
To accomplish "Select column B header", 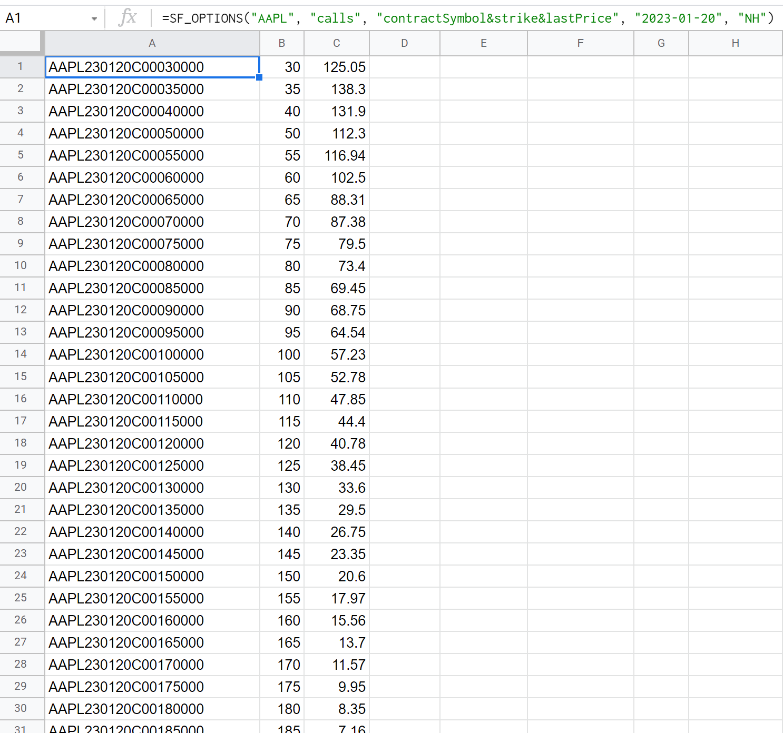I will [282, 43].
